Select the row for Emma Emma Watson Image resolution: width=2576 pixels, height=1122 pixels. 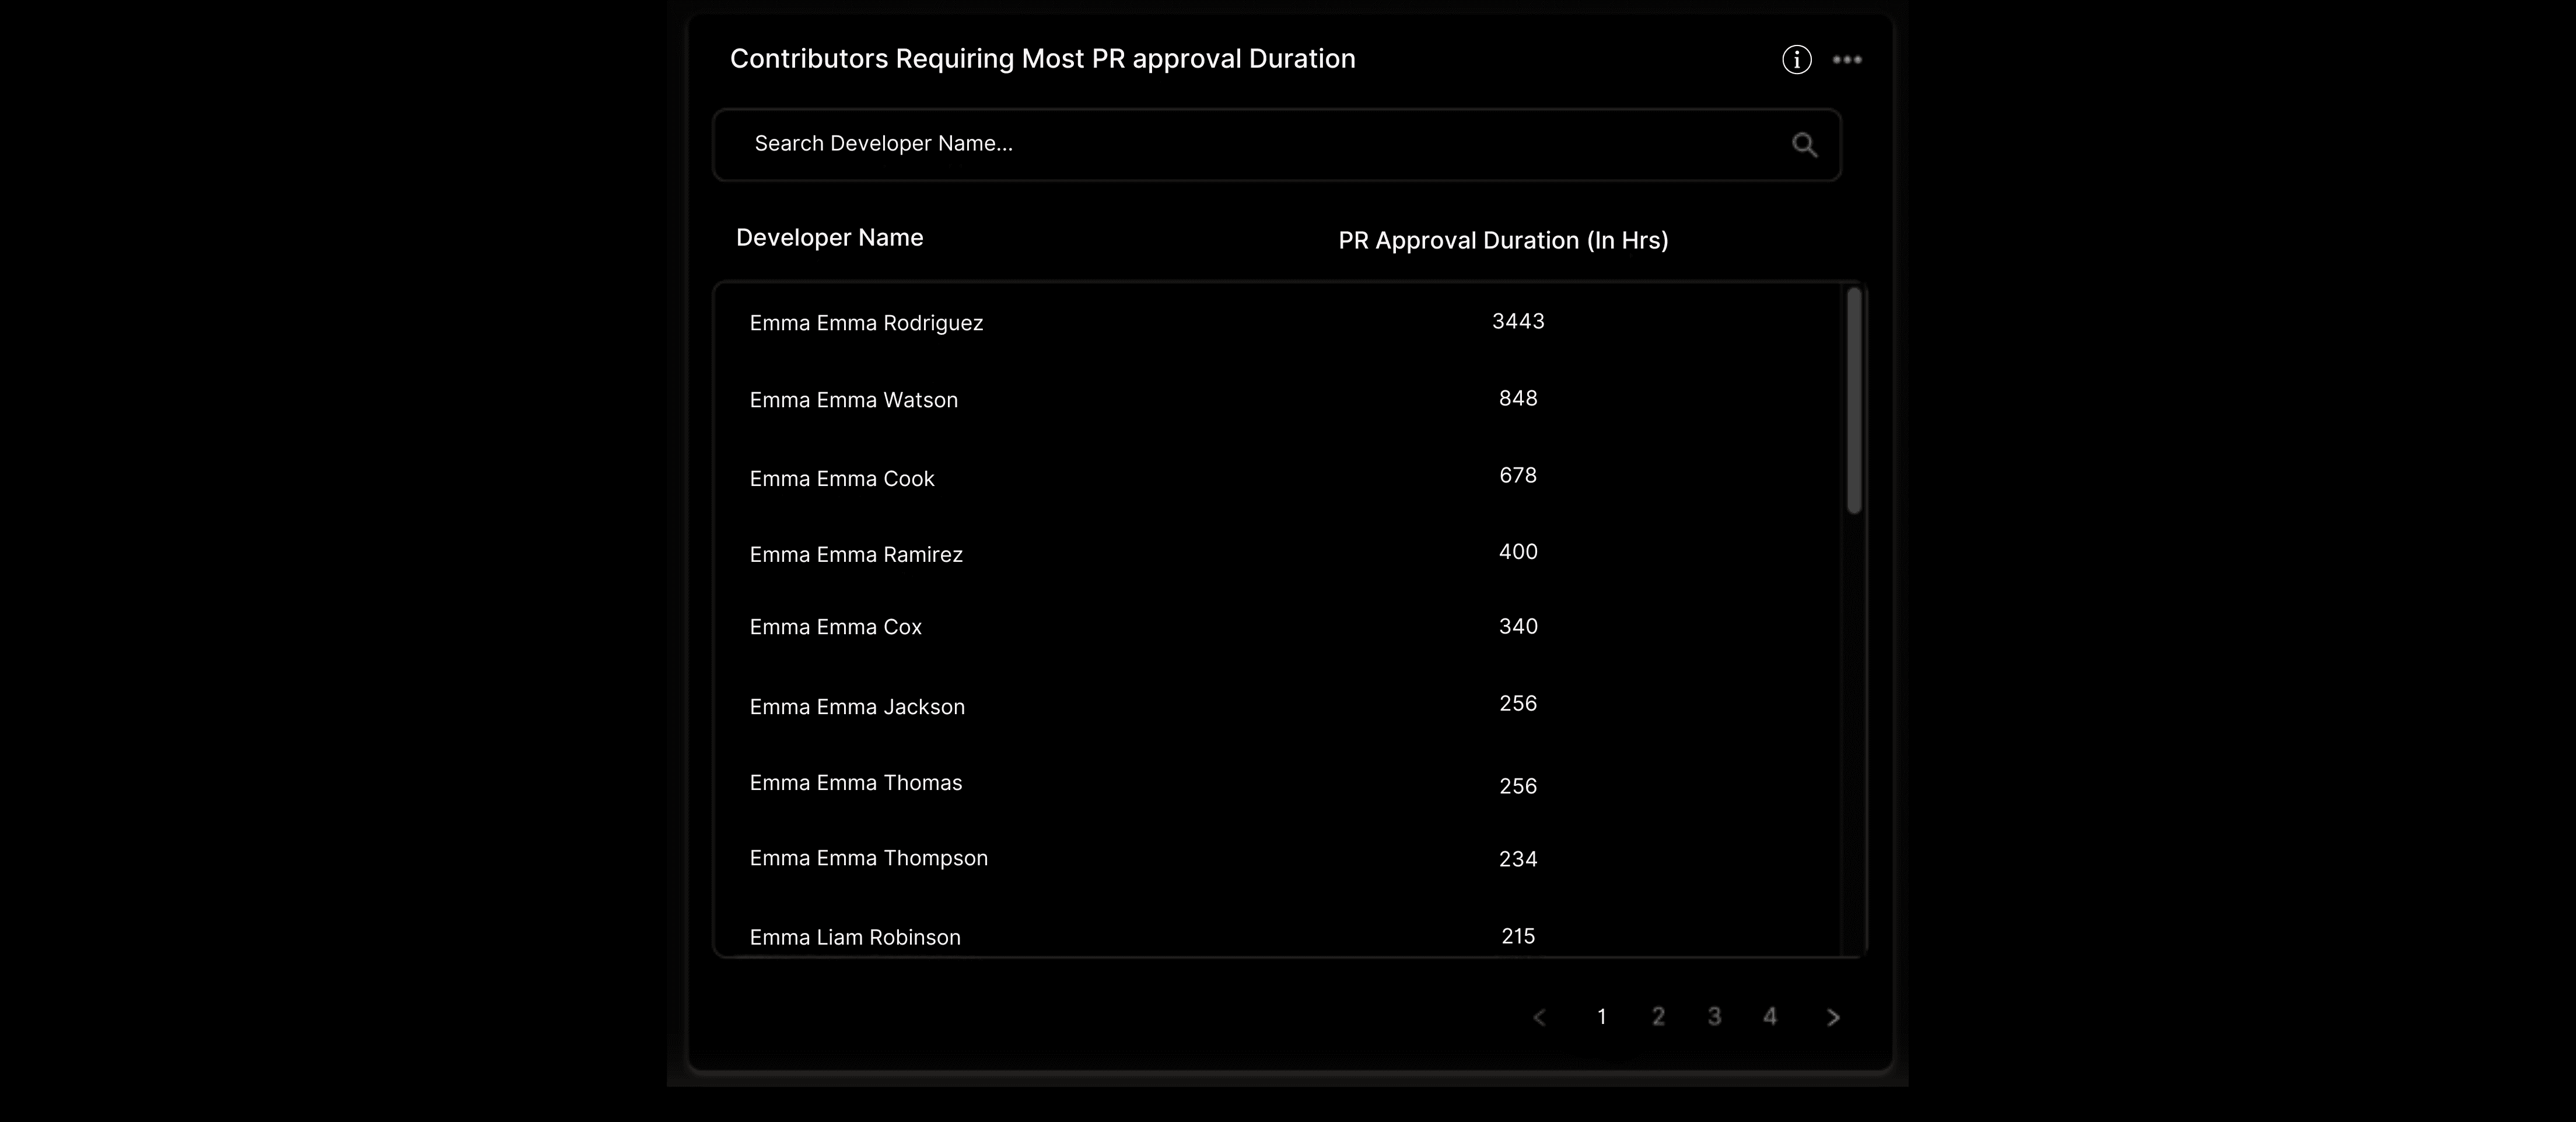point(853,399)
